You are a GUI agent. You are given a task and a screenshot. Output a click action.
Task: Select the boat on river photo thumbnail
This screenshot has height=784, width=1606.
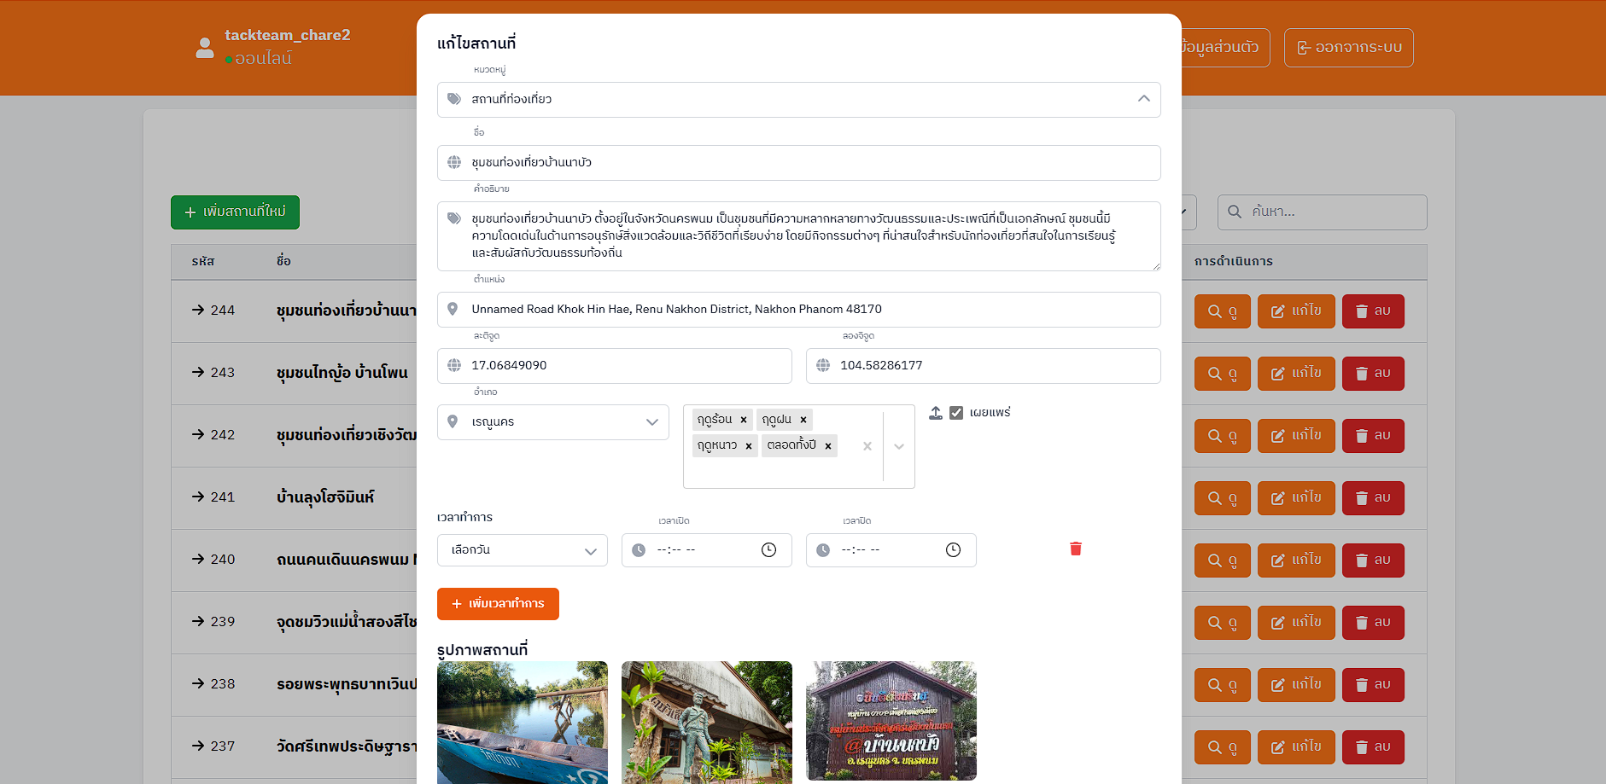coord(523,723)
